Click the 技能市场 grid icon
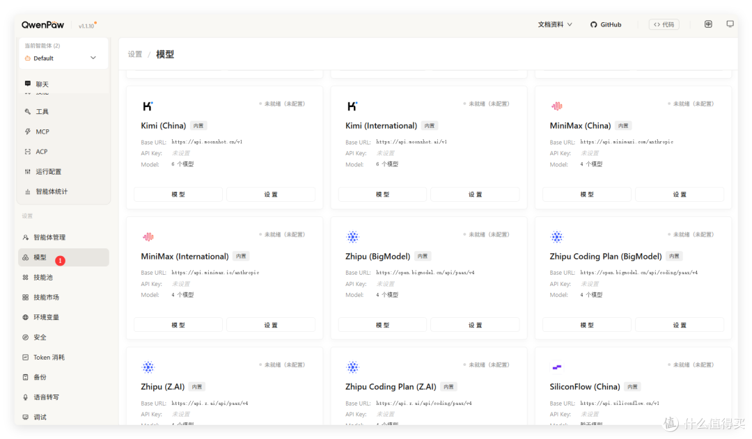Viewport: 752px width, 439px height. pos(26,297)
